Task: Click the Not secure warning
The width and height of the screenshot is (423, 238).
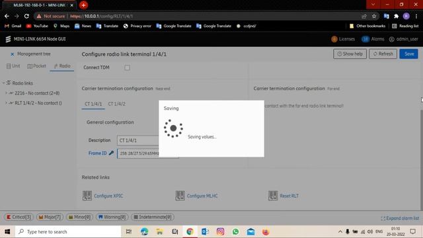Action: point(51,16)
